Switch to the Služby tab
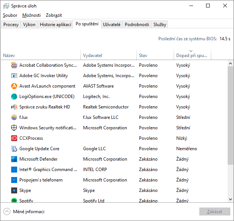The height and width of the screenshot is (221, 234). point(160,25)
